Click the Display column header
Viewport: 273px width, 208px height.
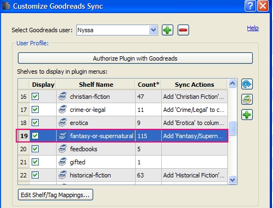[x=43, y=85]
